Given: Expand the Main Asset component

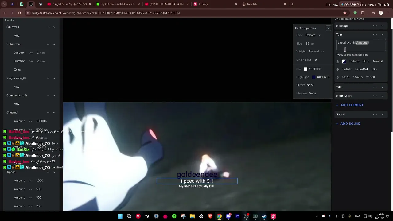Looking at the screenshot, I should (x=382, y=96).
